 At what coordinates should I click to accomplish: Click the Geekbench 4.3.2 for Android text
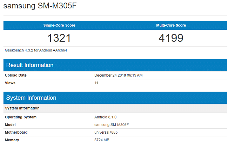click(x=36, y=50)
